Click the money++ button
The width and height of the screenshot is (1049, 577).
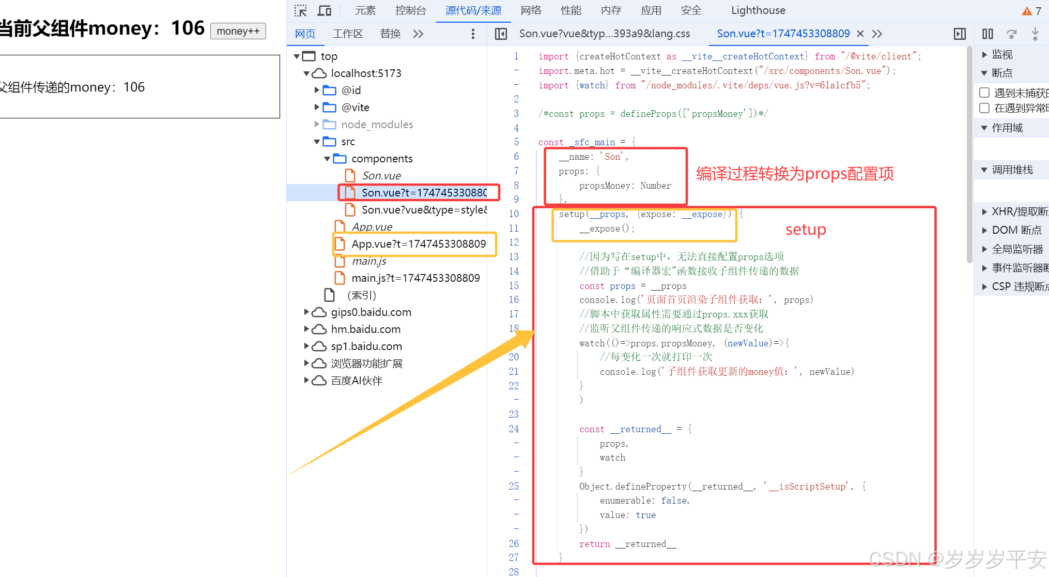[238, 31]
